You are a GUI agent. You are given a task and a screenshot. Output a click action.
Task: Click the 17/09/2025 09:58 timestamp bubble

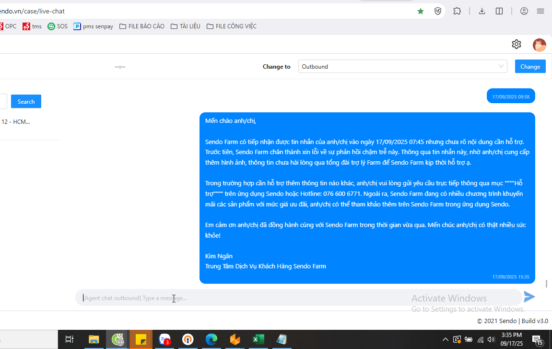pyautogui.click(x=510, y=96)
